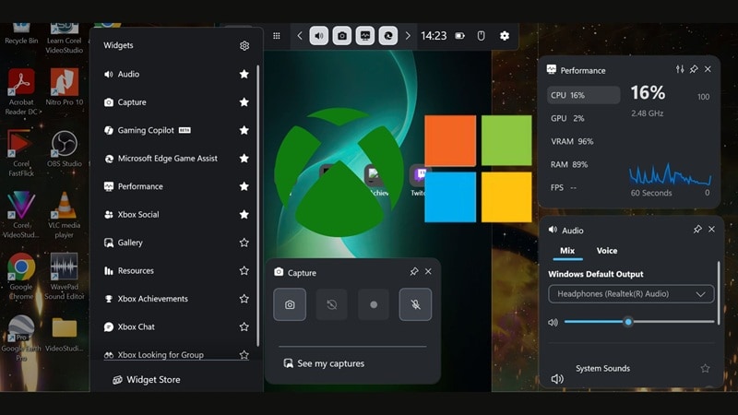The image size is (738, 415).
Task: Mute System Sounds speaker icon
Action: tap(557, 379)
